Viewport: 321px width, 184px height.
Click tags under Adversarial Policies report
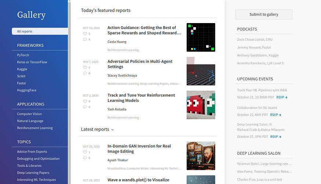pyautogui.click(x=144, y=84)
